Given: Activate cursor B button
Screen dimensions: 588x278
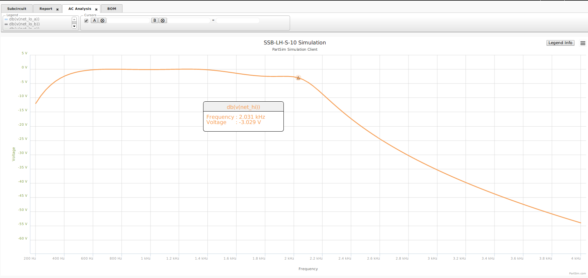Looking at the screenshot, I should tap(155, 20).
